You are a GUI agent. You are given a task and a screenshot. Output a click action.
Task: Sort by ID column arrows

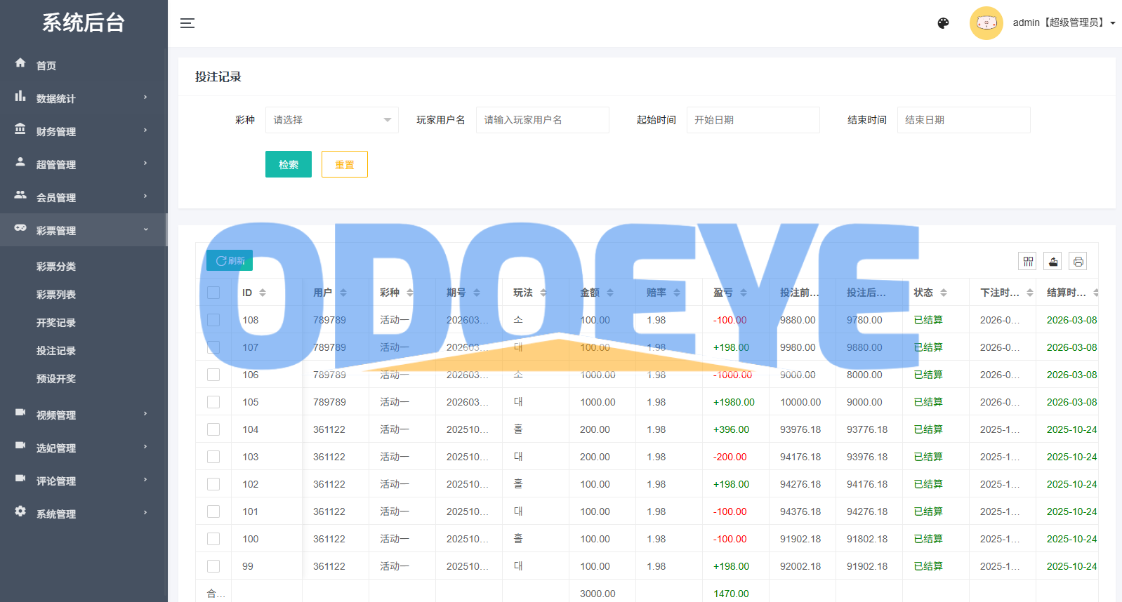click(x=263, y=293)
